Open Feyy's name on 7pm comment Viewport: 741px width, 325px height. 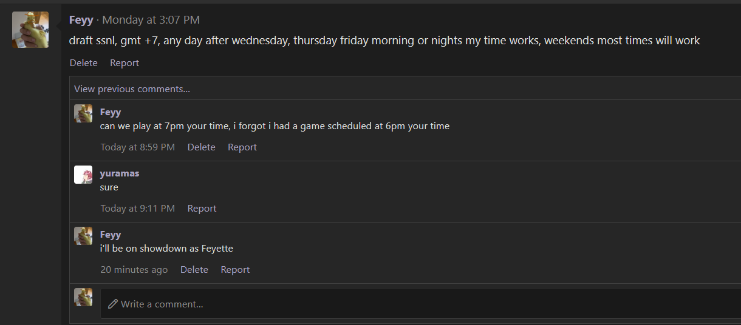tap(111, 112)
